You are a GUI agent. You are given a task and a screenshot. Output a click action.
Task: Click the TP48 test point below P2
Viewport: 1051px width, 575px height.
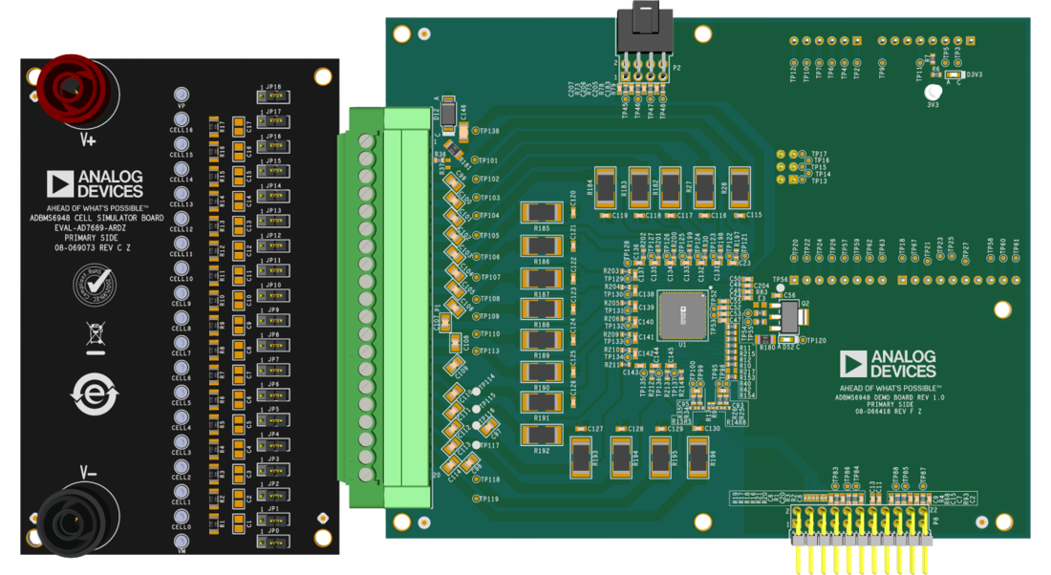pos(663,98)
